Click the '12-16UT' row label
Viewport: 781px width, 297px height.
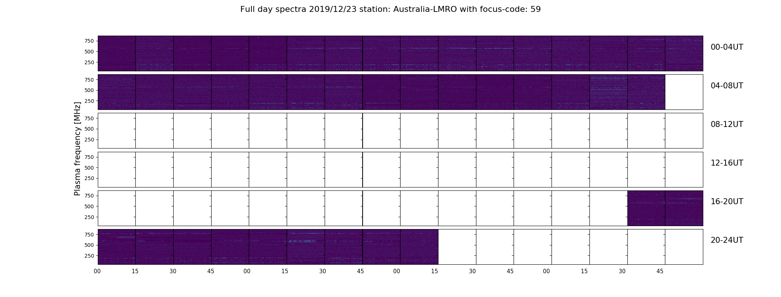coord(727,163)
